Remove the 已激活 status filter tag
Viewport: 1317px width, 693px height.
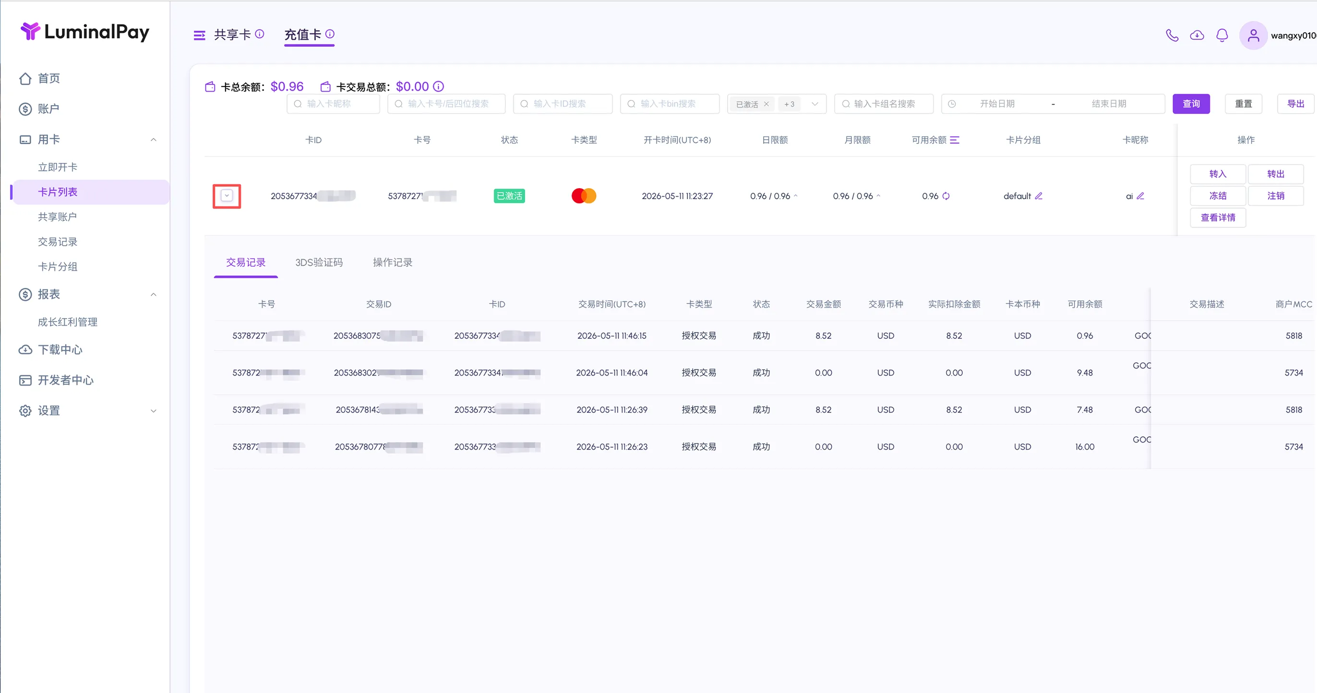tap(766, 104)
